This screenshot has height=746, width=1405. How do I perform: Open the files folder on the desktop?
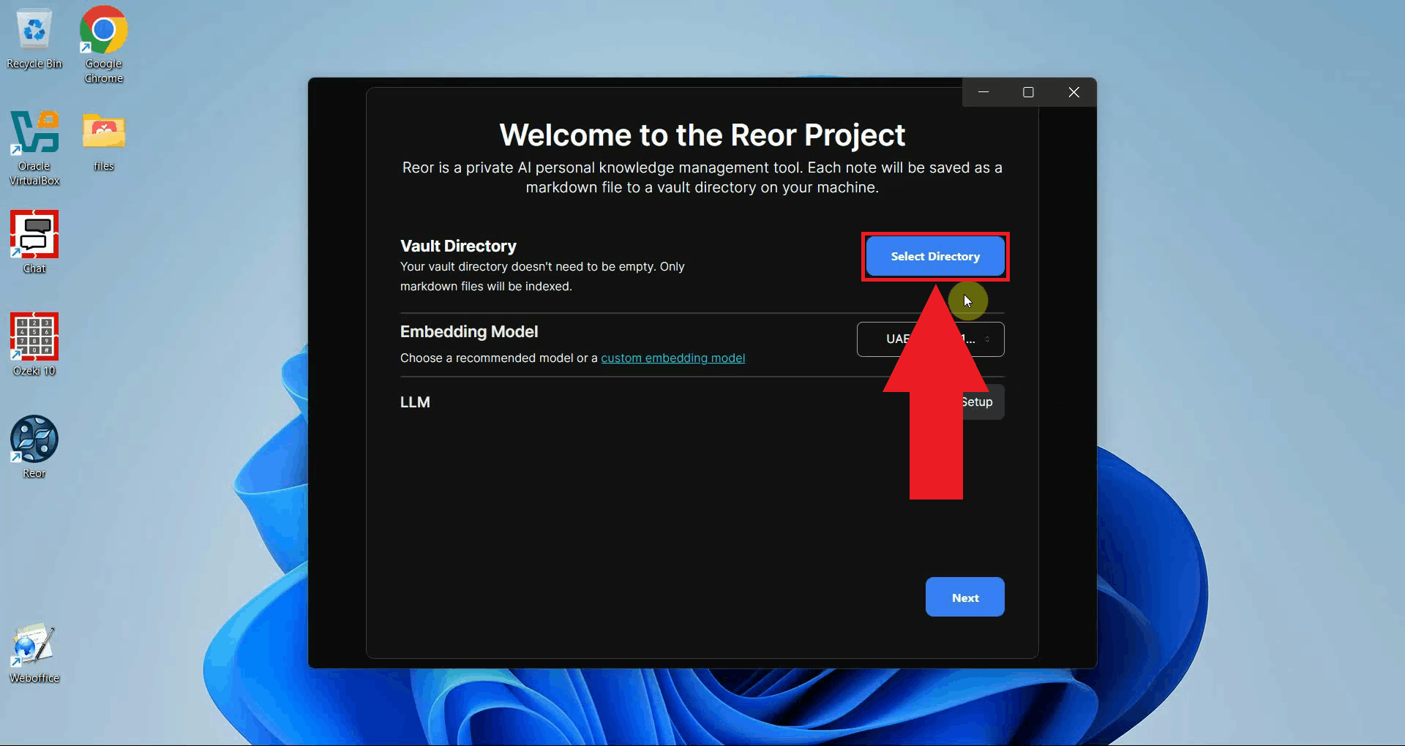103,141
